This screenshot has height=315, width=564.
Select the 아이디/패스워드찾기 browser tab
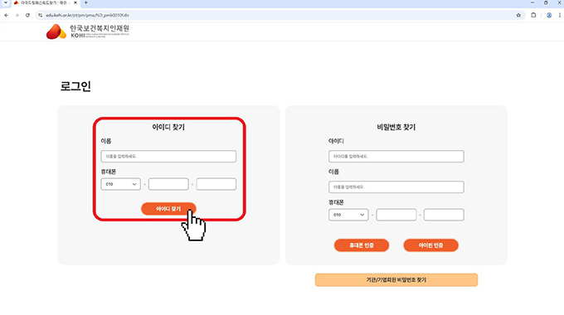(x=45, y=2)
